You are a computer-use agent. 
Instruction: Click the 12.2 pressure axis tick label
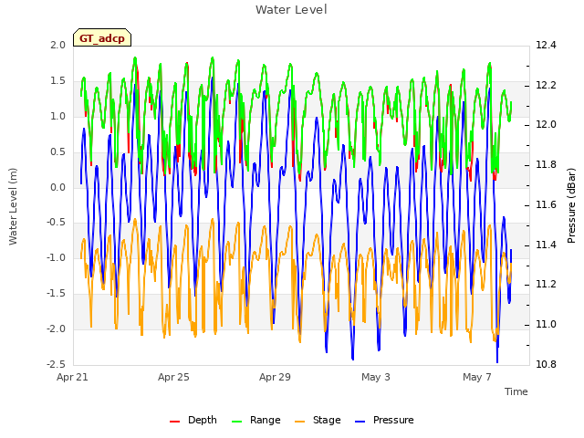(x=546, y=85)
